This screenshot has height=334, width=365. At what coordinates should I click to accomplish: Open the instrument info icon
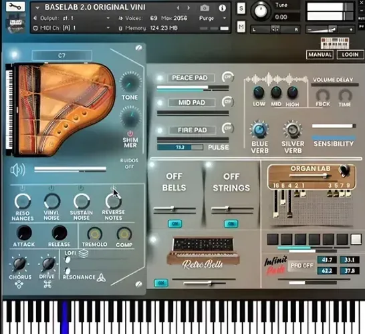[223, 8]
